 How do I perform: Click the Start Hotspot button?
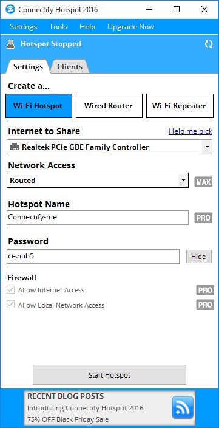109,375
